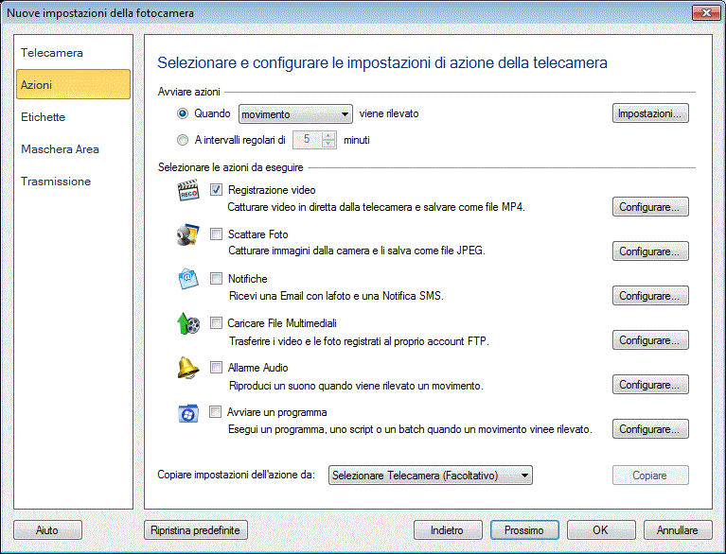The height and width of the screenshot is (554, 726).
Task: Uncheck the Registrazione video checkbox
Action: (x=216, y=190)
